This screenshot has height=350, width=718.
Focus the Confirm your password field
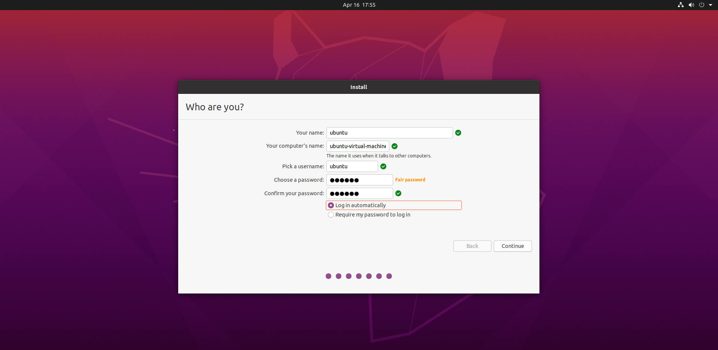click(360, 193)
